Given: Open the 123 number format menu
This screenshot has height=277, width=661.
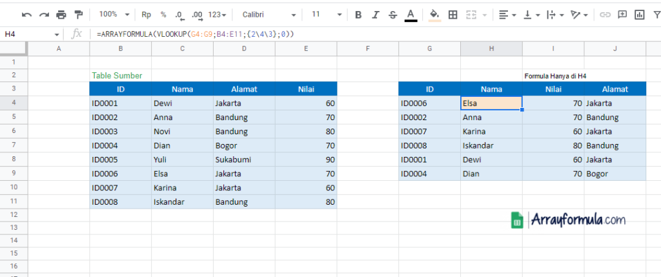Looking at the screenshot, I should coord(216,14).
